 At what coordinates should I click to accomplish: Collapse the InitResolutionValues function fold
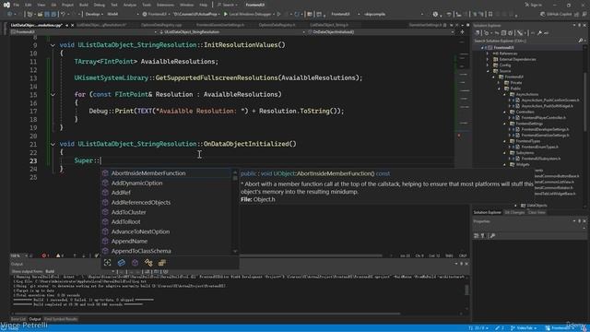pos(53,45)
